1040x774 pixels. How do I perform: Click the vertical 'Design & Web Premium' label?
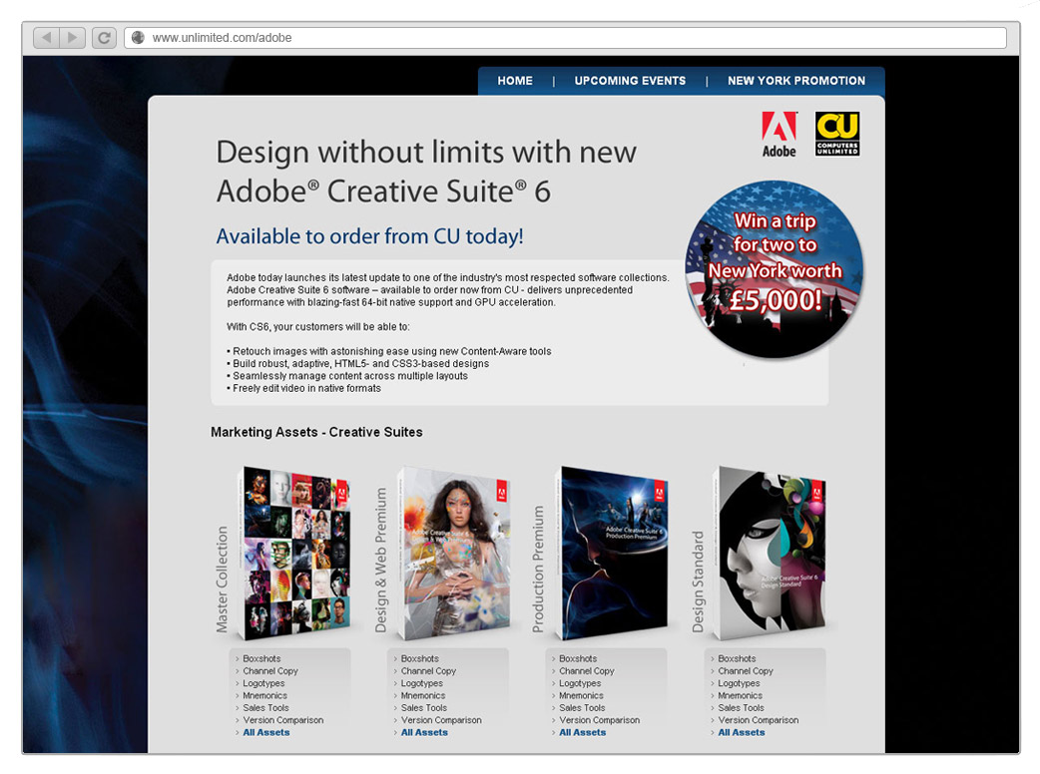click(x=380, y=560)
